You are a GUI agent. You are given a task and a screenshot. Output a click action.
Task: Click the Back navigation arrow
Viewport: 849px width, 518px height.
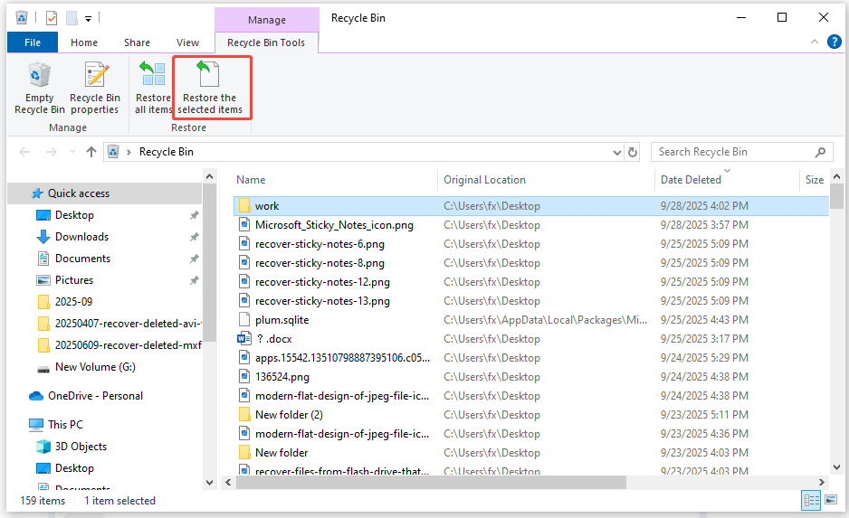24,152
